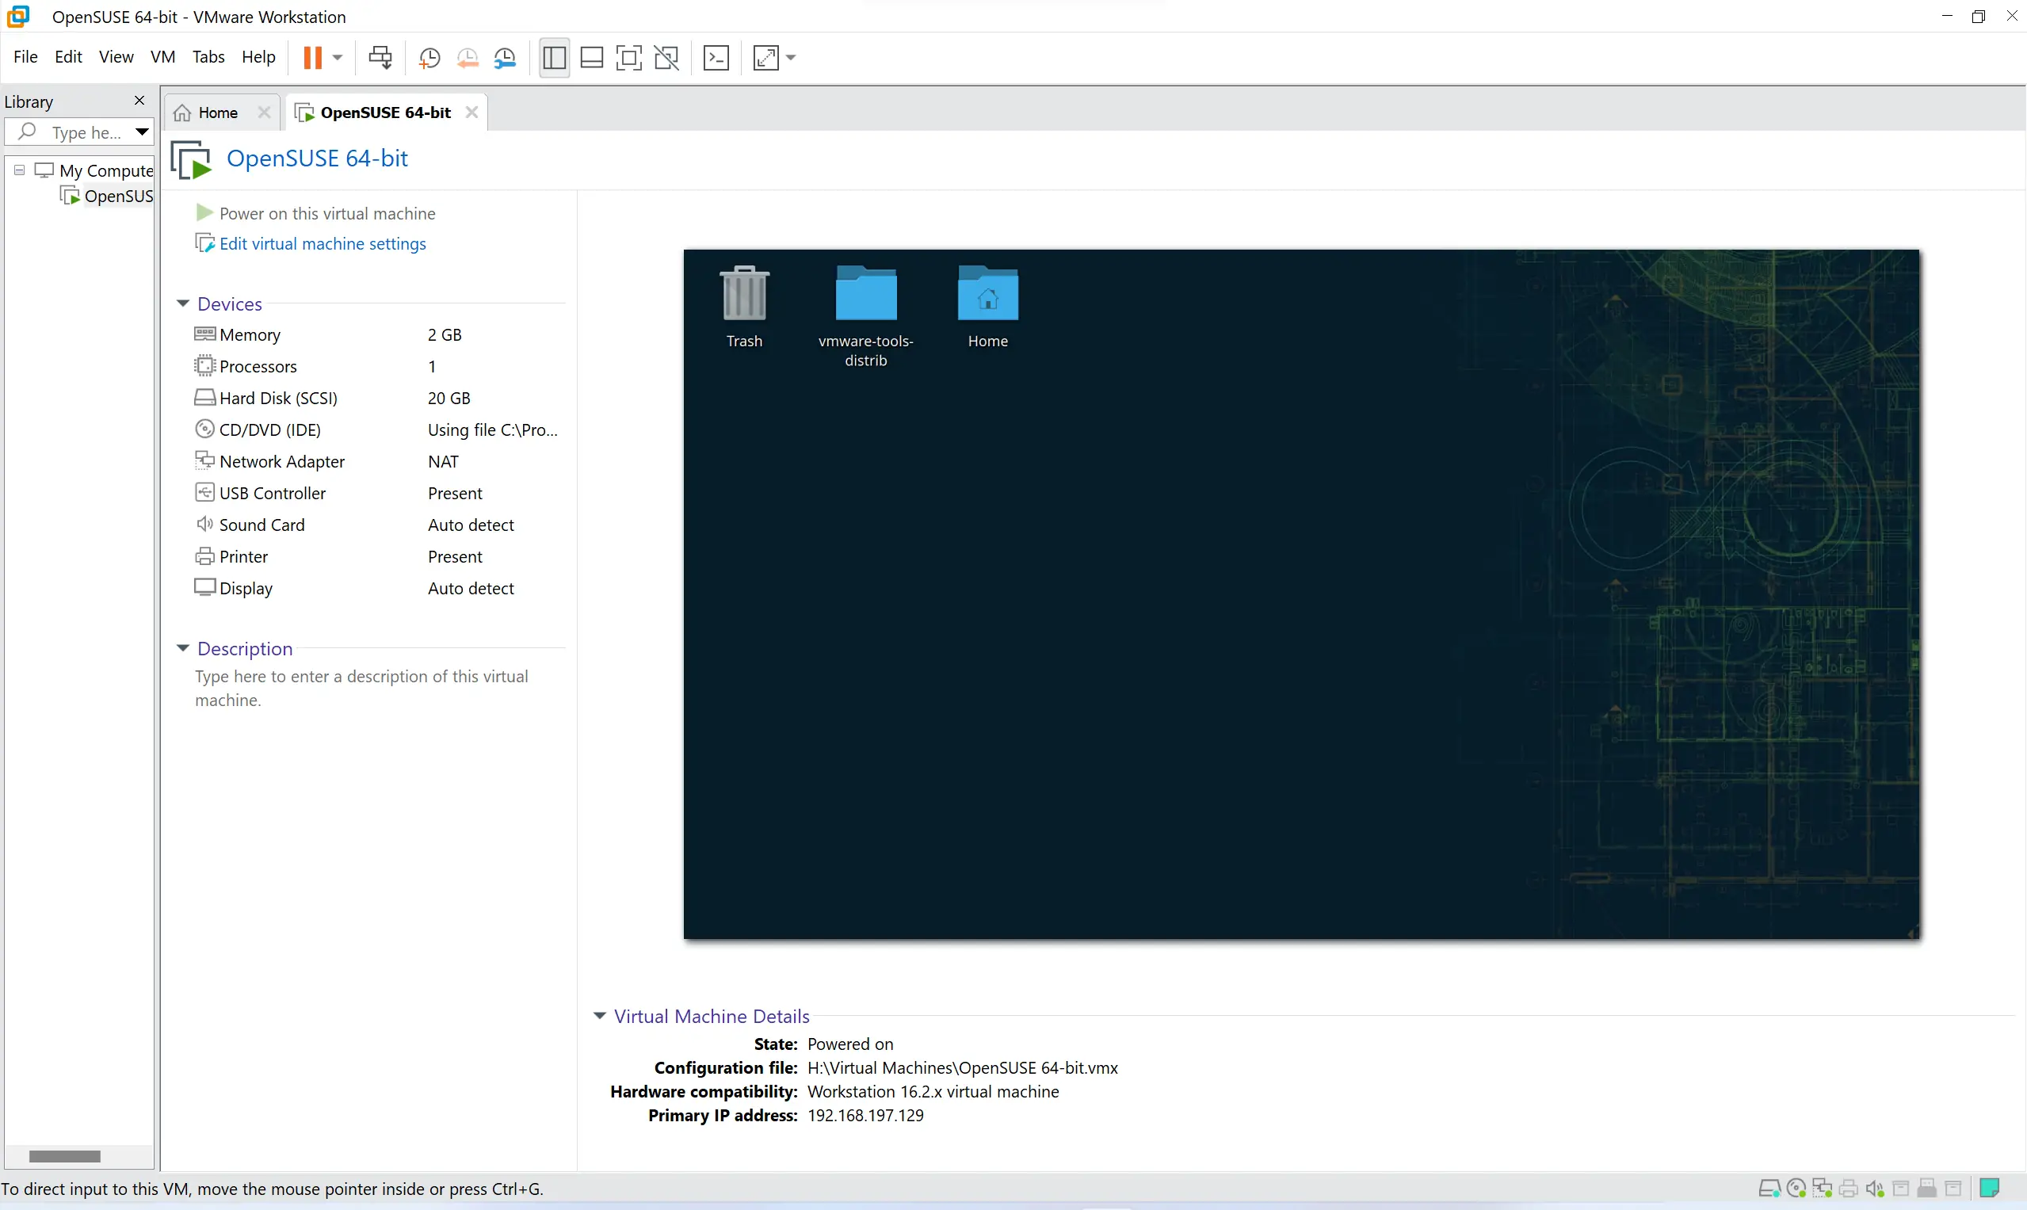Switch to the Home tab
The image size is (2027, 1210).
(x=218, y=113)
